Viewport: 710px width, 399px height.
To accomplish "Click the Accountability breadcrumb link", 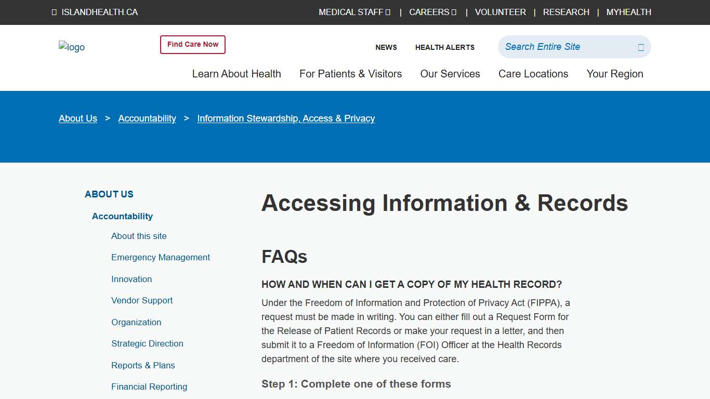I will 147,118.
